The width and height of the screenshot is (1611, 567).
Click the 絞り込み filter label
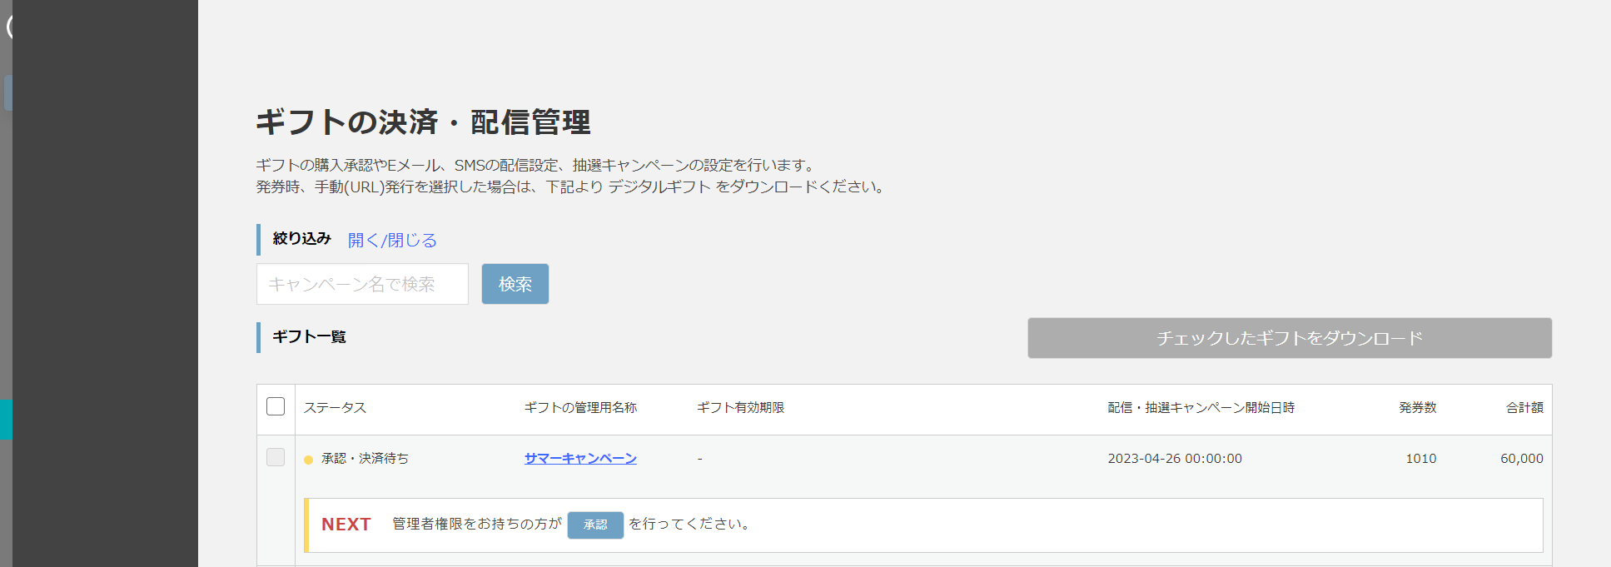pos(302,239)
